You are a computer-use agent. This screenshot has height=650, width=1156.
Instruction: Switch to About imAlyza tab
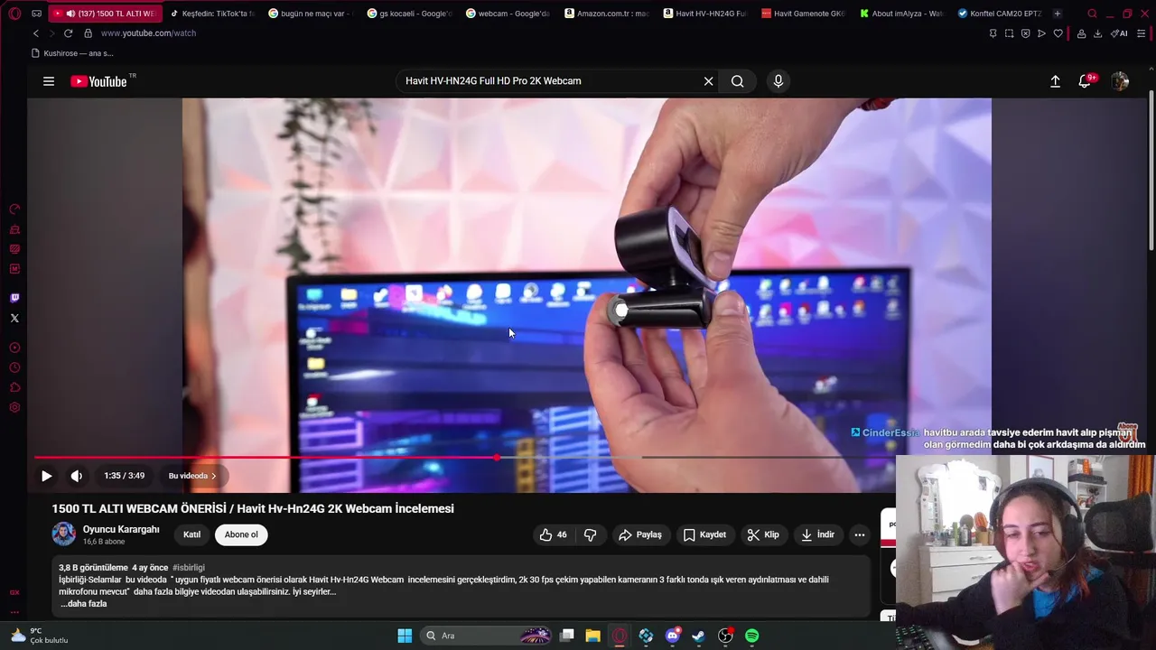click(x=901, y=14)
